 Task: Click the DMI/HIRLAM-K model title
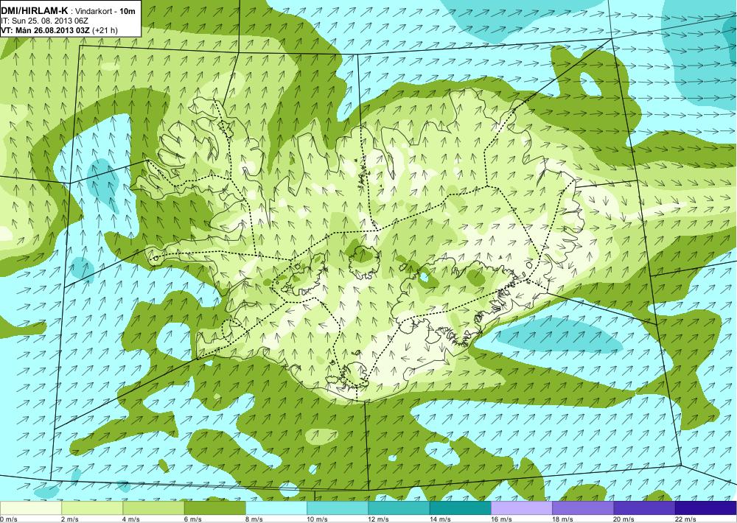35,10
